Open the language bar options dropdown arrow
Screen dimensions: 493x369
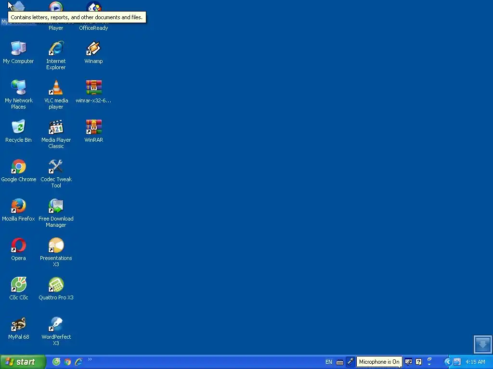(x=429, y=365)
